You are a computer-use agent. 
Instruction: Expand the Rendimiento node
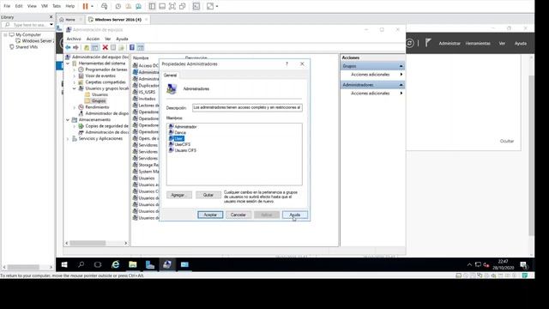pos(75,107)
